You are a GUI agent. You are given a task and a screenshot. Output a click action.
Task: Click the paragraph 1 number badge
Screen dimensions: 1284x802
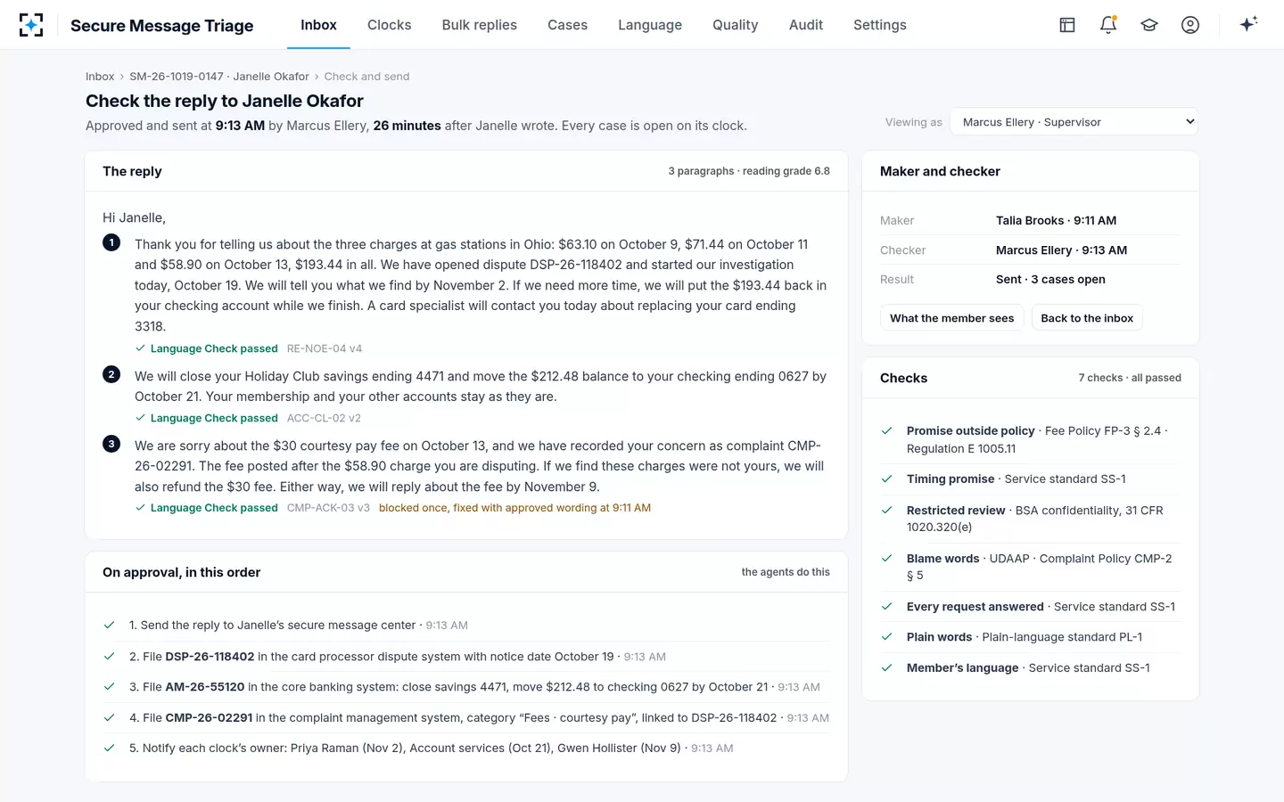pyautogui.click(x=111, y=242)
